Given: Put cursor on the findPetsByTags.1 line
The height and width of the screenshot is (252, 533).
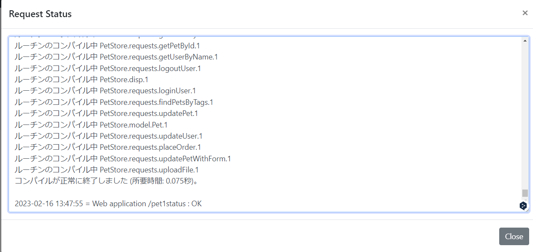Looking at the screenshot, I should (x=113, y=102).
